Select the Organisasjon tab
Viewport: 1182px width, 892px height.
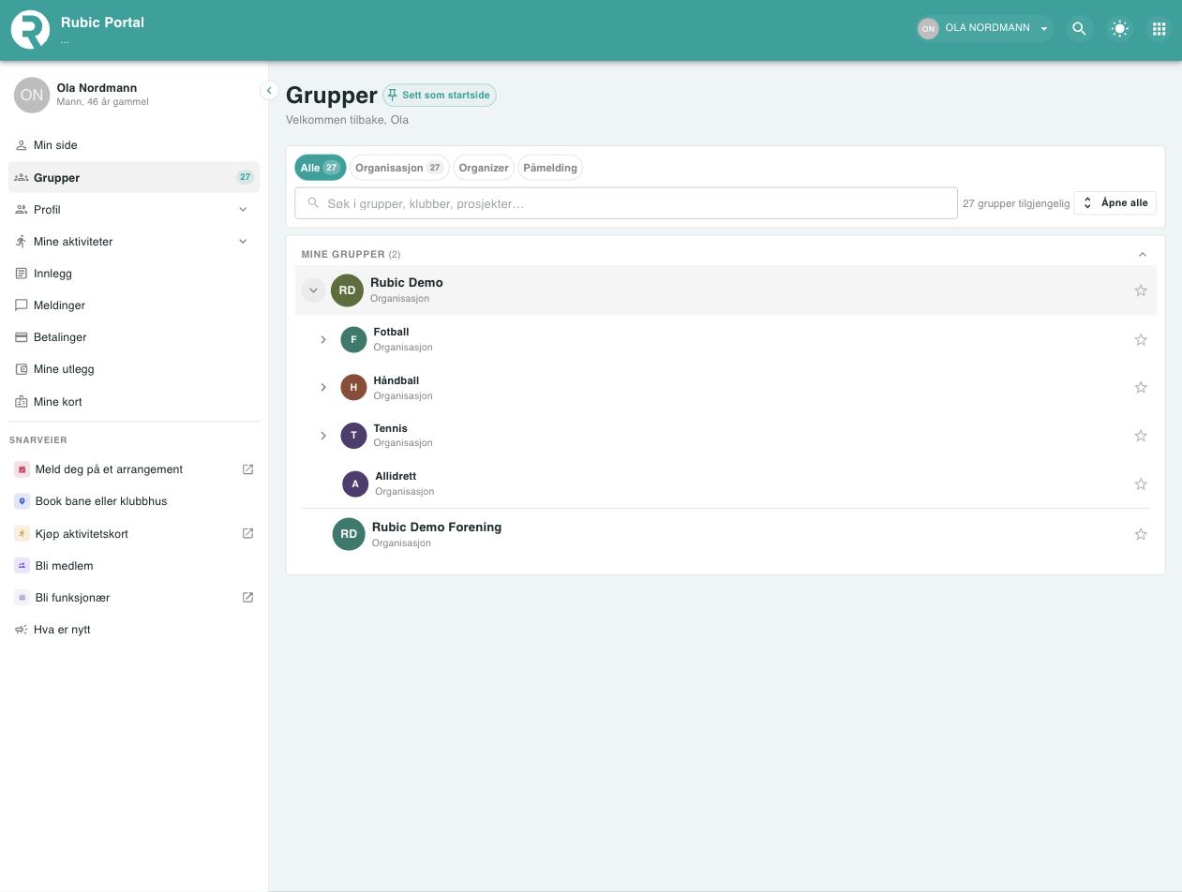coord(398,168)
